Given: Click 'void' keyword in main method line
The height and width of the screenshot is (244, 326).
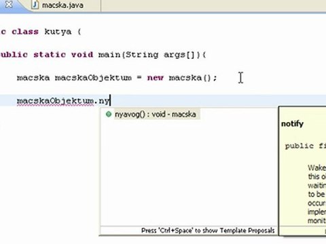Looking at the screenshot, I should (x=82, y=54).
